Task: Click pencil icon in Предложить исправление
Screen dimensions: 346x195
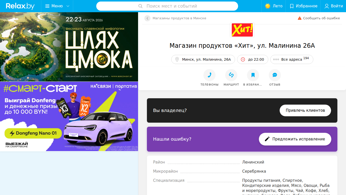Action: point(267,139)
